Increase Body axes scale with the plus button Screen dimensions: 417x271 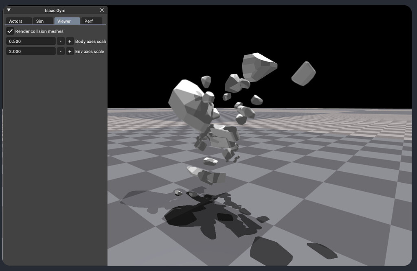(x=70, y=41)
